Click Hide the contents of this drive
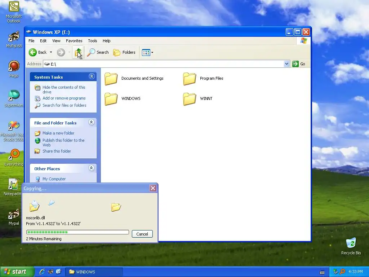This screenshot has width=369, height=277. click(64, 89)
